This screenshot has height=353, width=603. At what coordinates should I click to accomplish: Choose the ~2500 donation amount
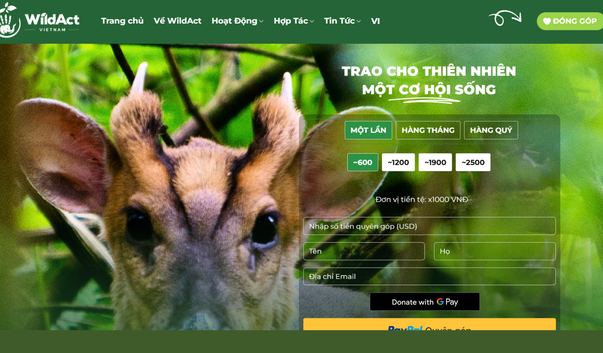pos(473,162)
